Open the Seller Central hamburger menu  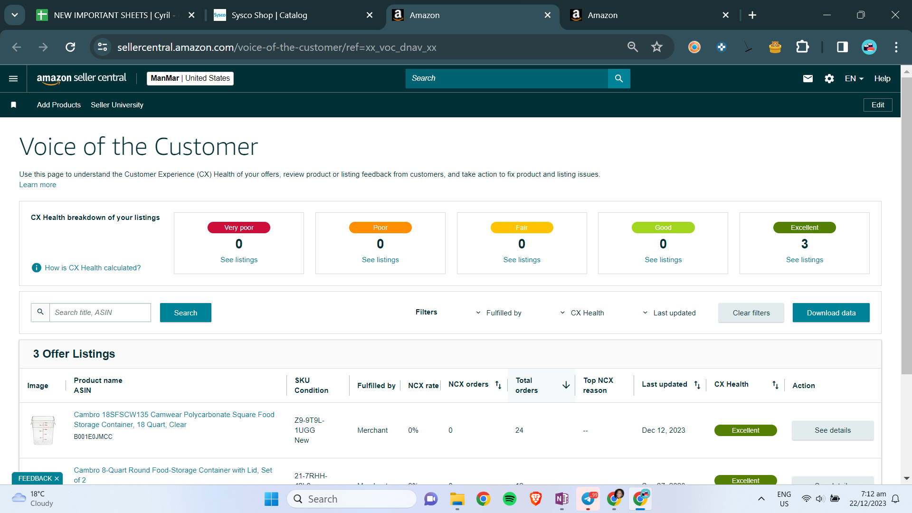[x=13, y=78]
